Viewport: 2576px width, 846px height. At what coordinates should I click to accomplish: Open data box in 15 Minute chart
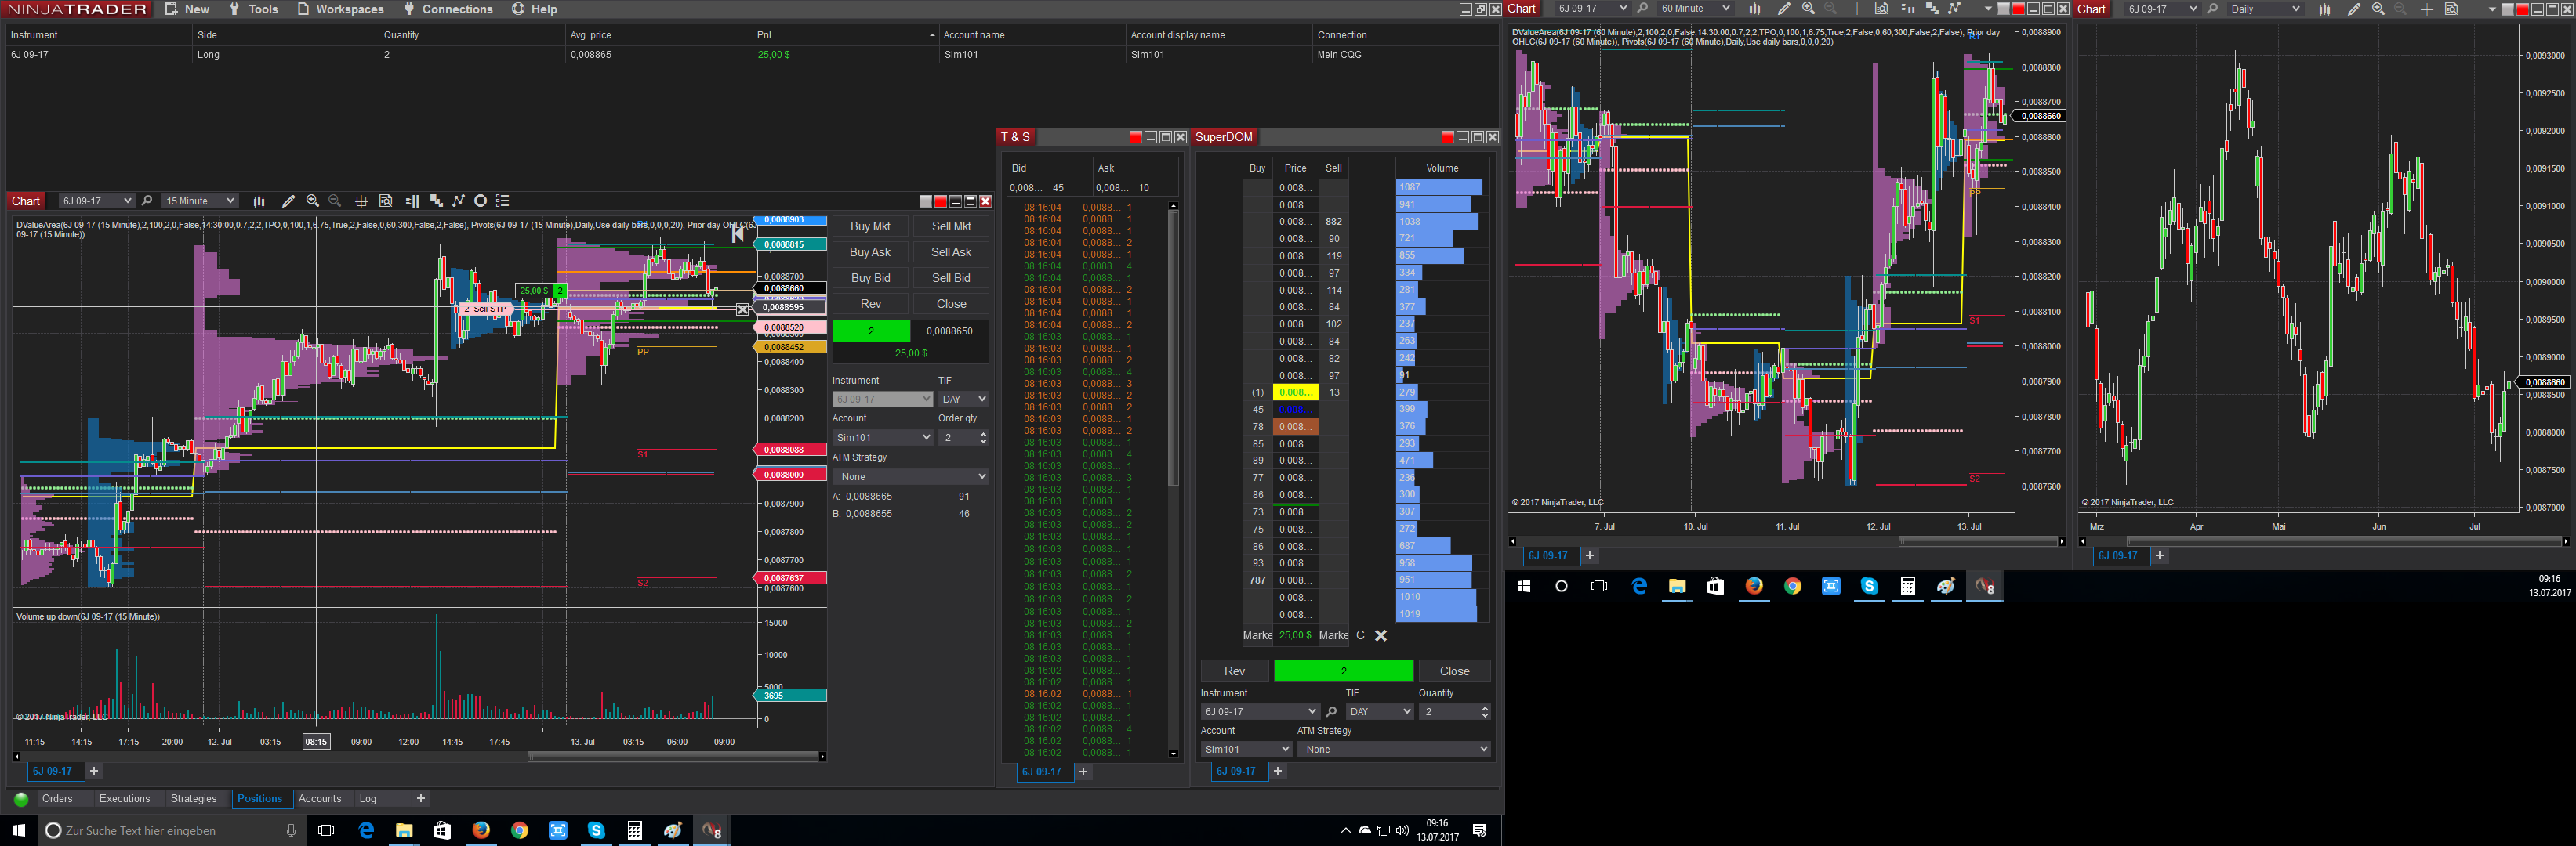386,201
